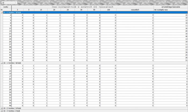Sort by the 'Nr' column header
Screen dimensions: 188x112
coord(6,10)
